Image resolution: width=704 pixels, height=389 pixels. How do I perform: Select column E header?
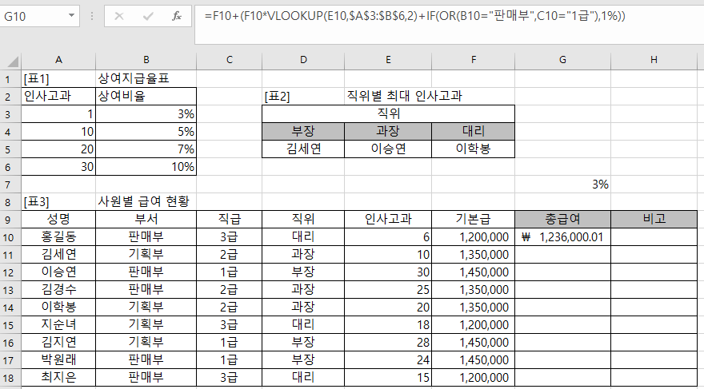coord(388,60)
